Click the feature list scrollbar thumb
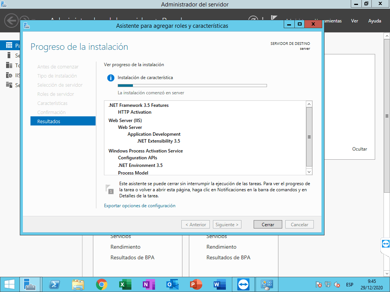This screenshot has width=390, height=292. (309, 137)
